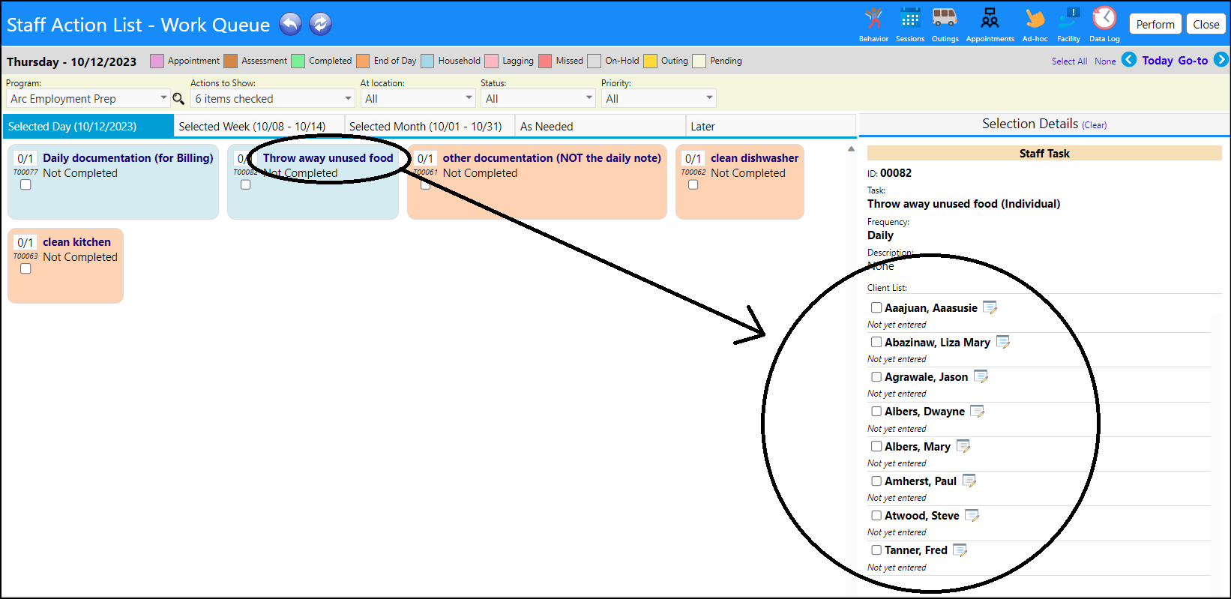
Task: Switch to Later tab
Action: pyautogui.click(x=771, y=126)
